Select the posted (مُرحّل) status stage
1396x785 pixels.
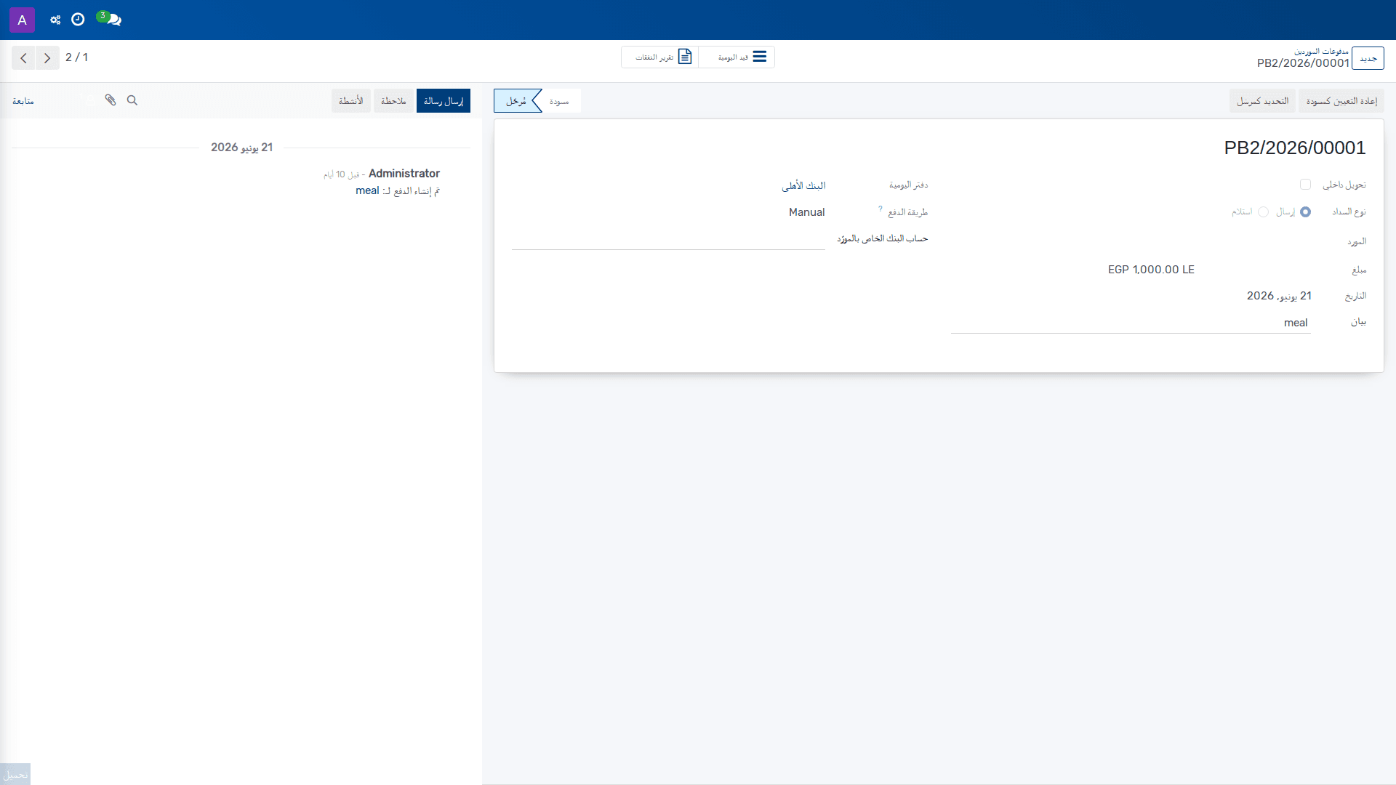click(x=516, y=101)
